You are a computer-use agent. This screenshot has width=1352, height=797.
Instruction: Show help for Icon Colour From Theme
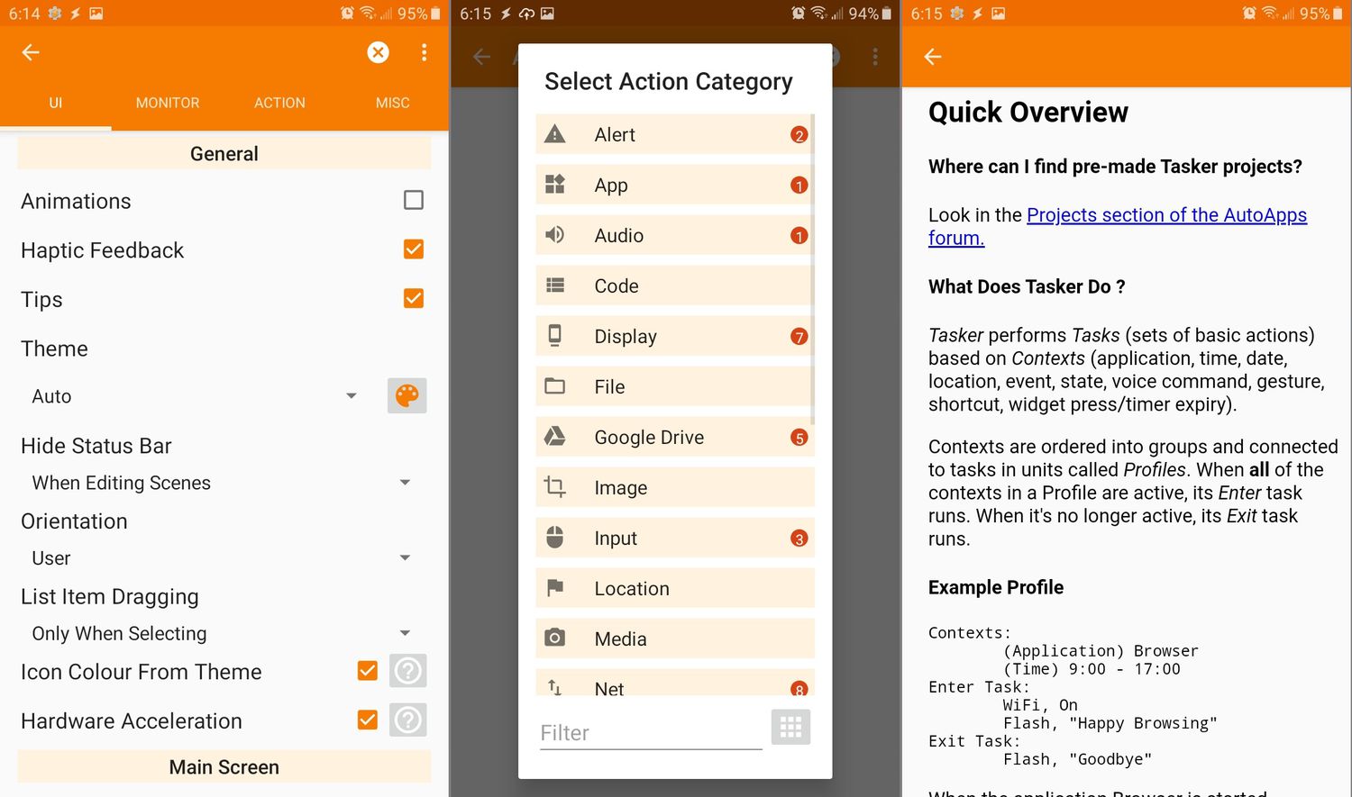[x=408, y=671]
